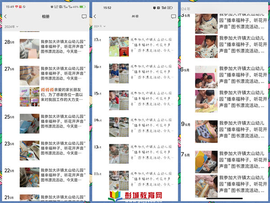This screenshot has width=270, height=203.
Task: Tap the alarm icon in the middle phone status bar
Action: tap(154, 8)
